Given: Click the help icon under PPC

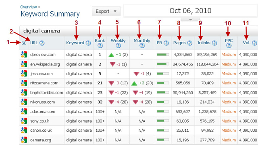Looking at the screenshot, I should [x=229, y=46].
